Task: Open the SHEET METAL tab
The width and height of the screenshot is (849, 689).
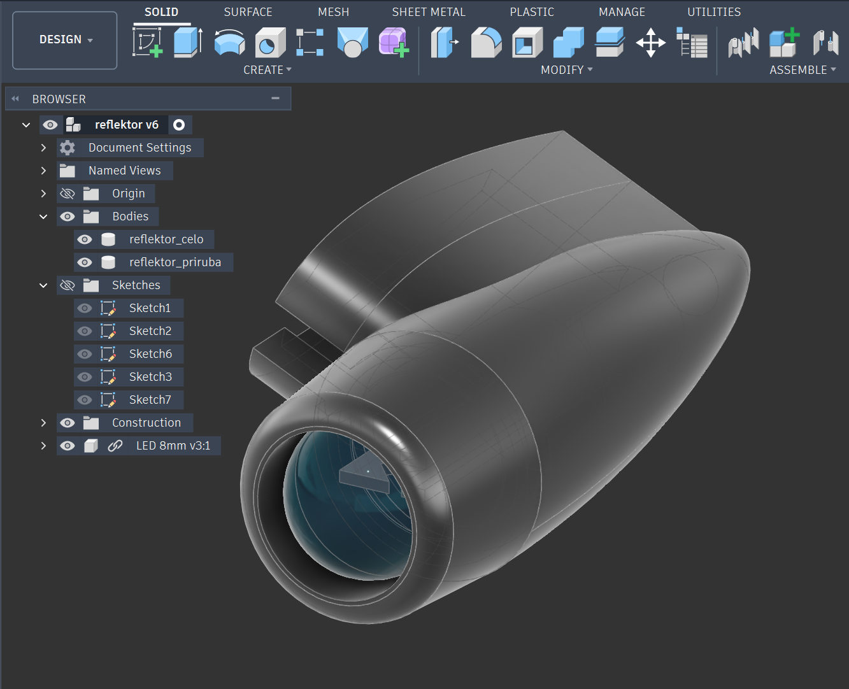Action: (x=428, y=12)
